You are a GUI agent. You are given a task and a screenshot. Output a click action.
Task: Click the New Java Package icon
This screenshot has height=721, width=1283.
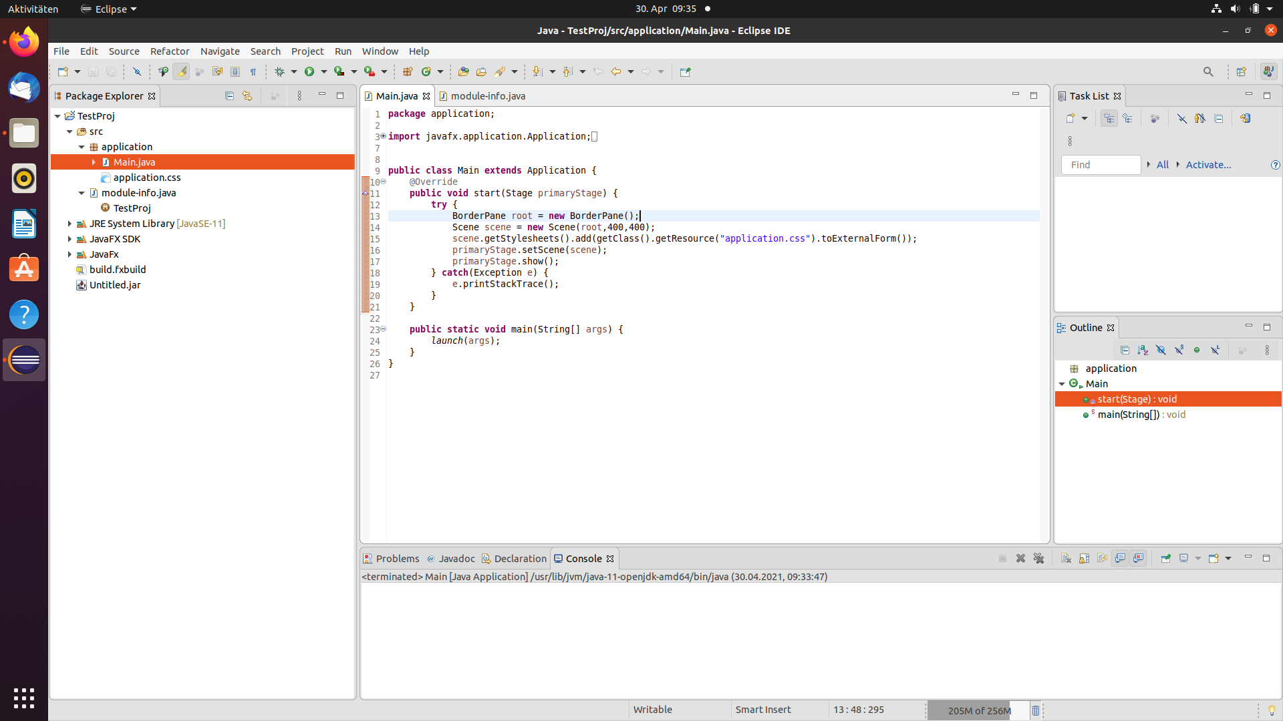pyautogui.click(x=408, y=71)
